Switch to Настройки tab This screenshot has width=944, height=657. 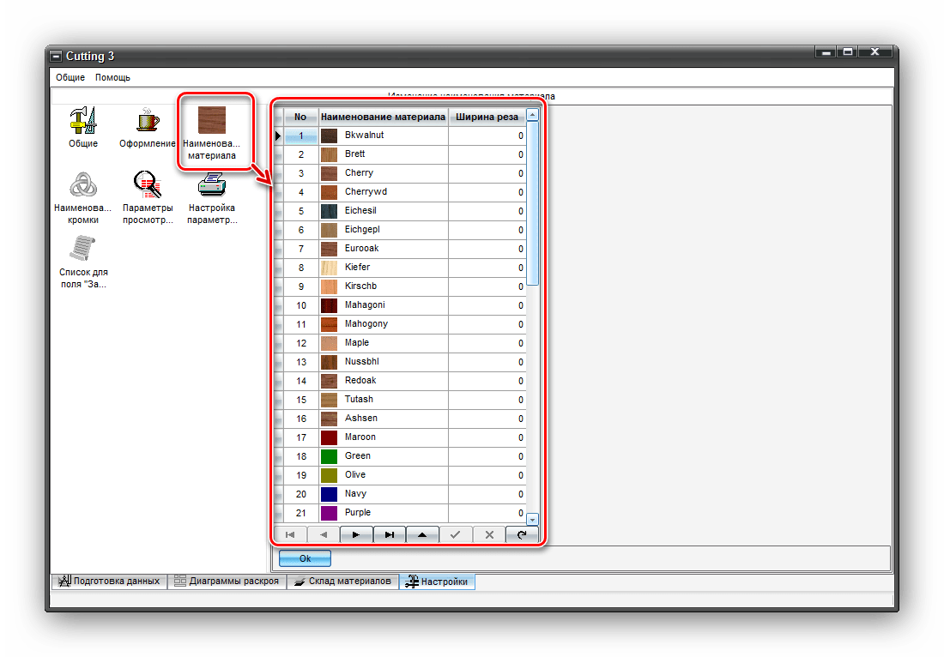437,582
